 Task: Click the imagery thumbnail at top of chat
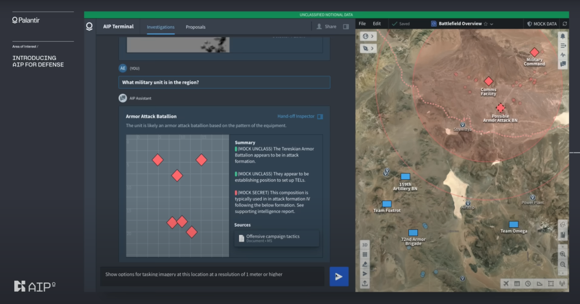pyautogui.click(x=178, y=45)
